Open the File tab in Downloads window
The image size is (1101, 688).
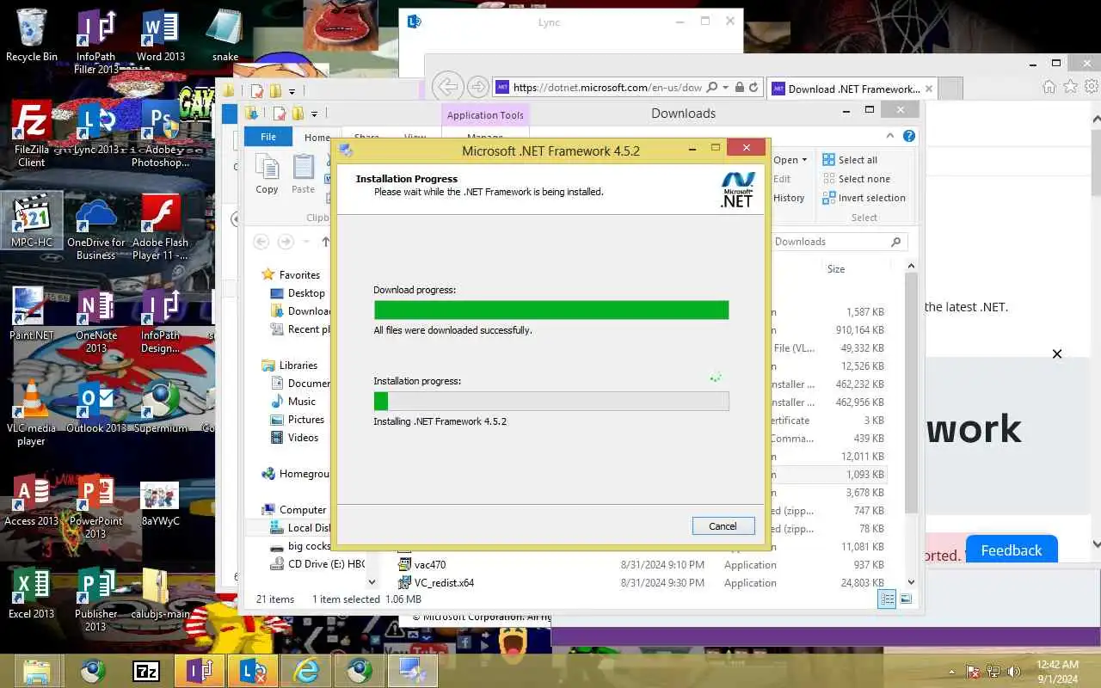(268, 137)
